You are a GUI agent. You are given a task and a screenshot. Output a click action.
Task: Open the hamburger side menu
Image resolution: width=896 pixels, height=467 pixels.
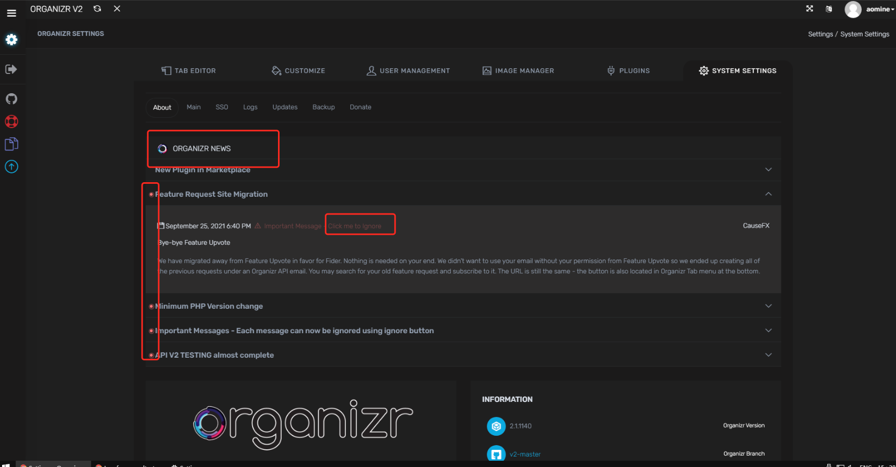[11, 13]
